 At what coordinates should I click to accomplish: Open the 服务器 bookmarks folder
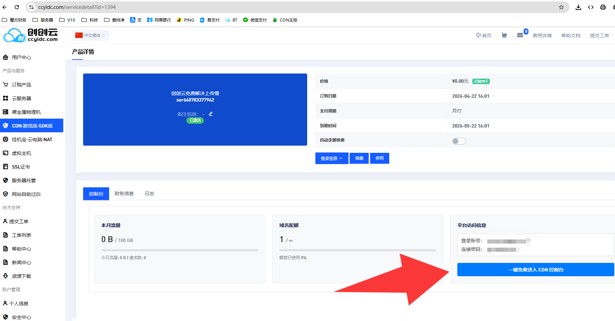tap(43, 20)
